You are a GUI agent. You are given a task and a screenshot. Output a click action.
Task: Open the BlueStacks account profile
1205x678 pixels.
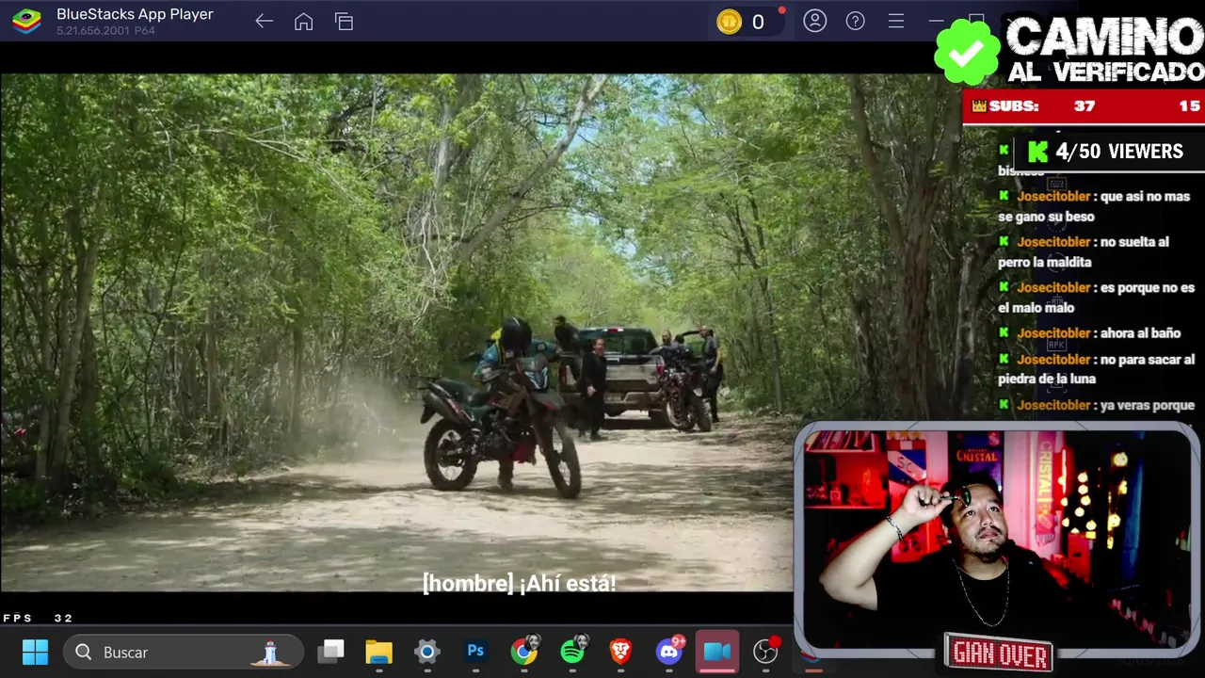815,21
